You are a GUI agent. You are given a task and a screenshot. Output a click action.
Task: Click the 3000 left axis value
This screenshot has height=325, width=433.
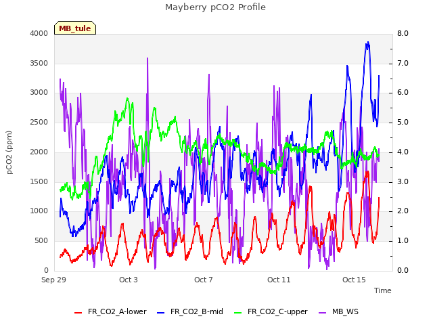39,93
